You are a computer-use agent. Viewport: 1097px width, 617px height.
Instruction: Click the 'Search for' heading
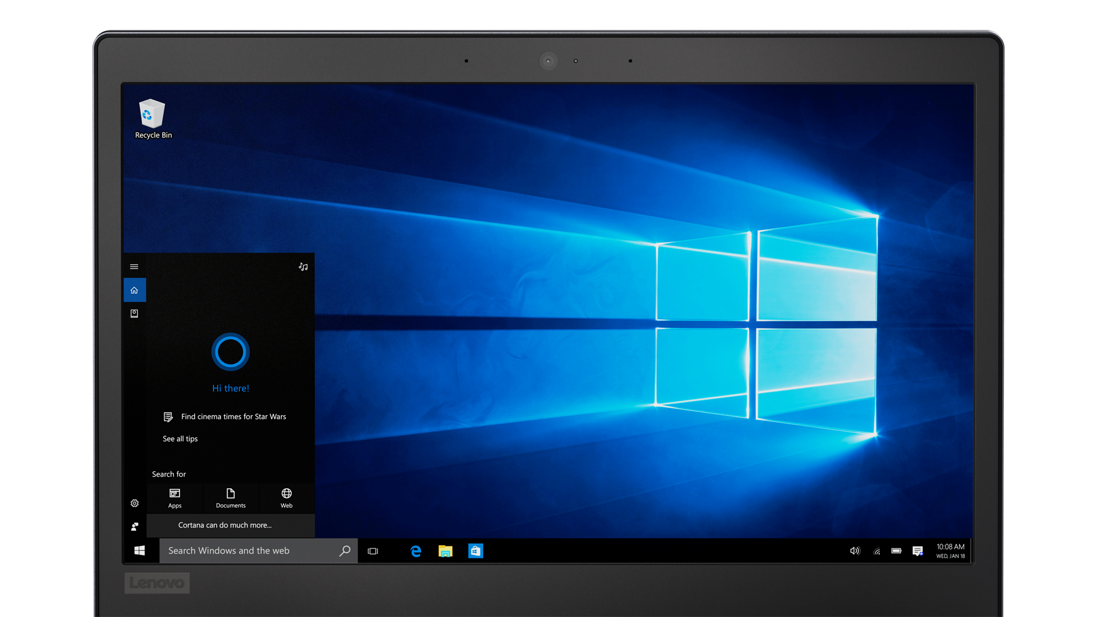(x=169, y=475)
